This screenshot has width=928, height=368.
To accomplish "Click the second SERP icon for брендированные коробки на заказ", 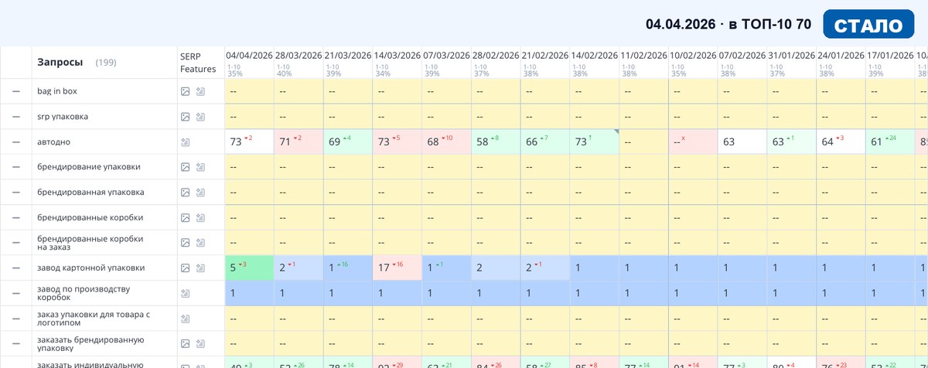I will [x=200, y=243].
